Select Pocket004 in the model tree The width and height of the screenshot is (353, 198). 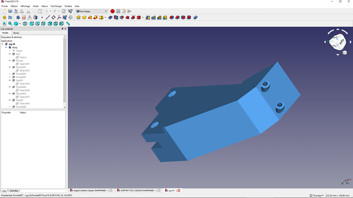19,87
